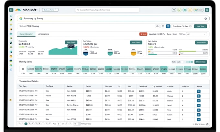Click the yellow checklist icon in sidebar

[11, 56]
